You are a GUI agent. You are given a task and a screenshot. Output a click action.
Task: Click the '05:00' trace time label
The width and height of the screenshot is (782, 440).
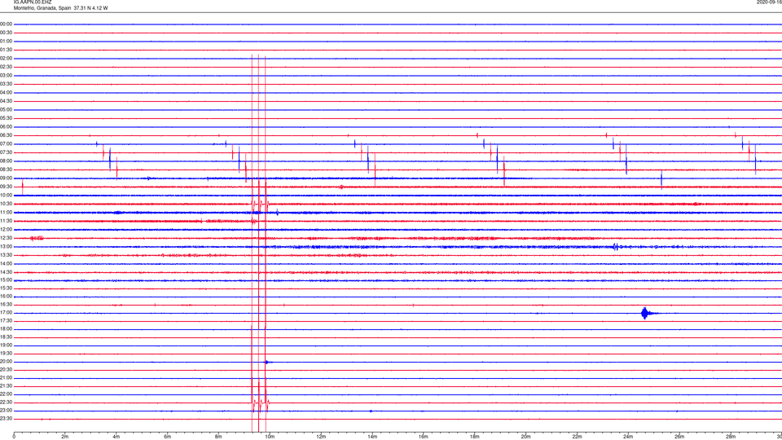point(6,110)
